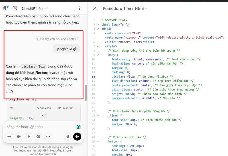Collapse the .timer CSS rule fold arrow
228x156 pixels.
pos(98,116)
